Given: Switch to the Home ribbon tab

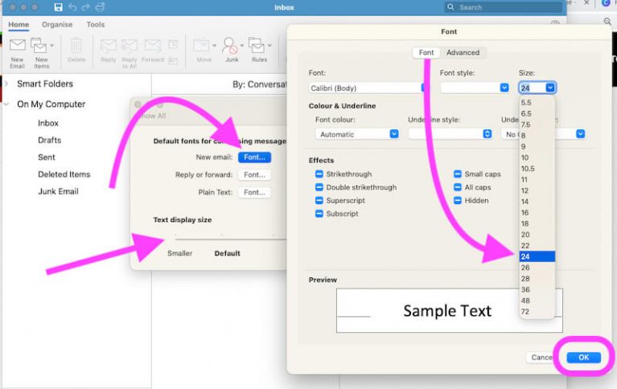Looking at the screenshot, I should tap(19, 24).
